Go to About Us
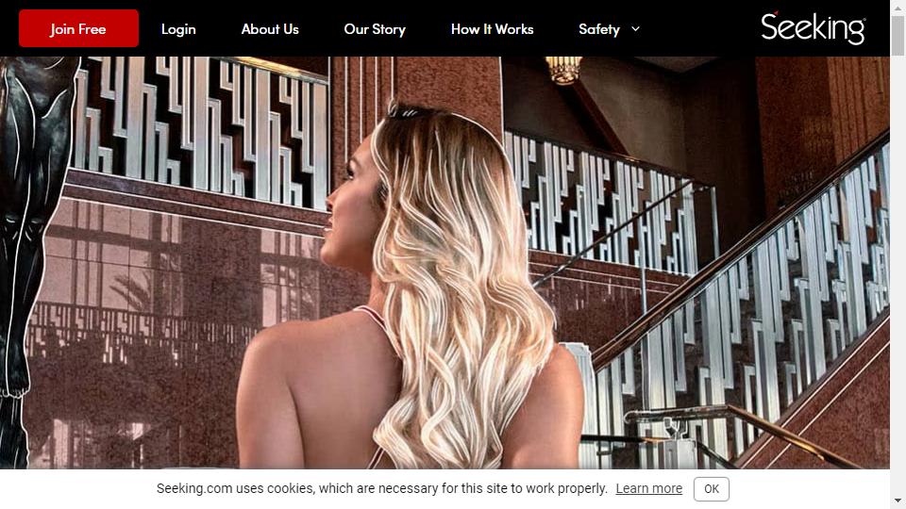 click(270, 29)
